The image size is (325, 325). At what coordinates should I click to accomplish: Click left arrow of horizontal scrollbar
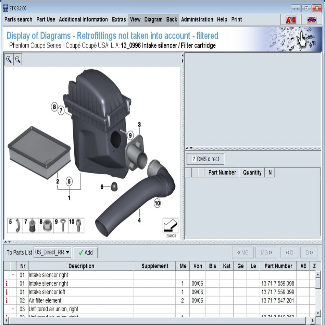click(7, 320)
